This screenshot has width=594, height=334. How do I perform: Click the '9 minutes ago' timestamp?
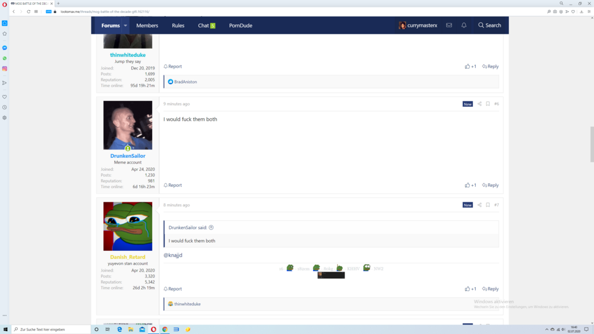click(176, 104)
